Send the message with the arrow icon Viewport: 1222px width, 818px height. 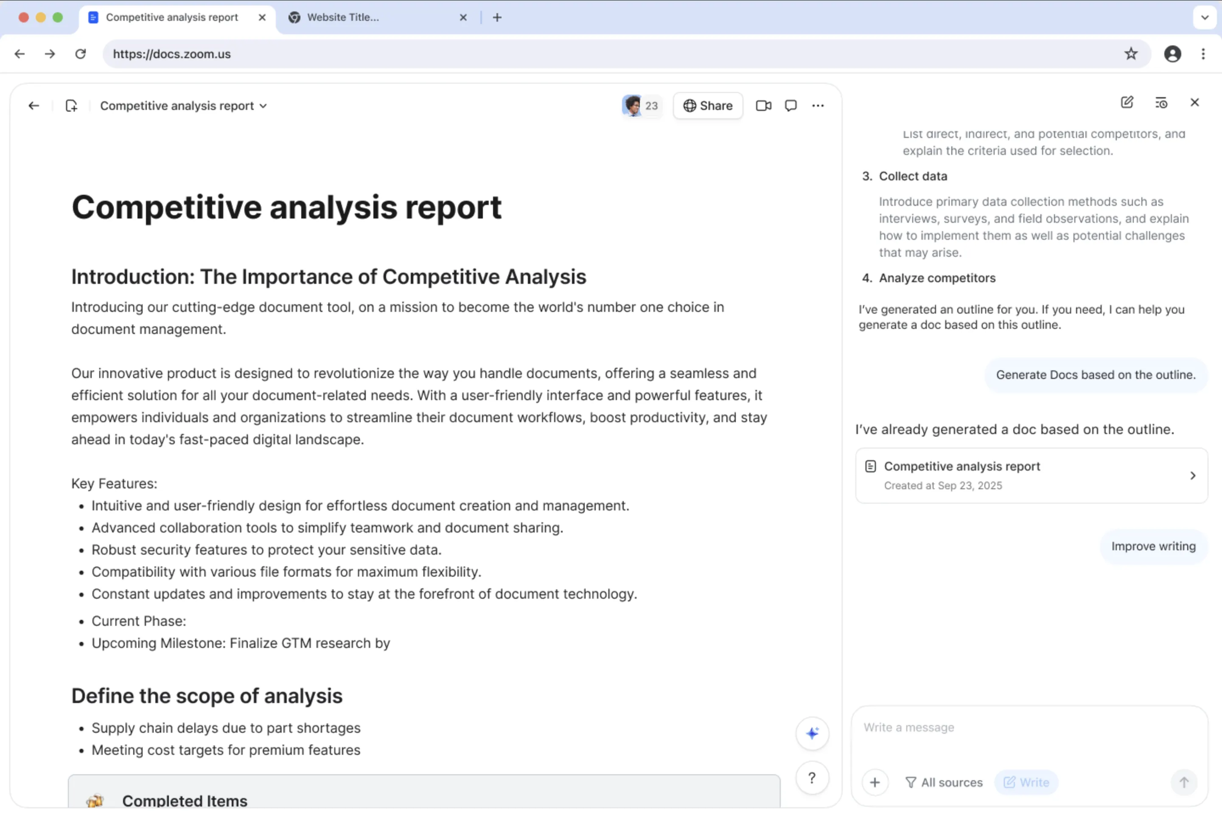coord(1183,782)
